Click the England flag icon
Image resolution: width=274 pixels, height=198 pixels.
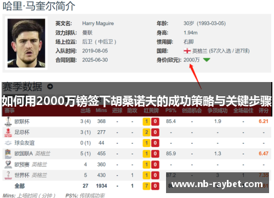click(x=187, y=51)
